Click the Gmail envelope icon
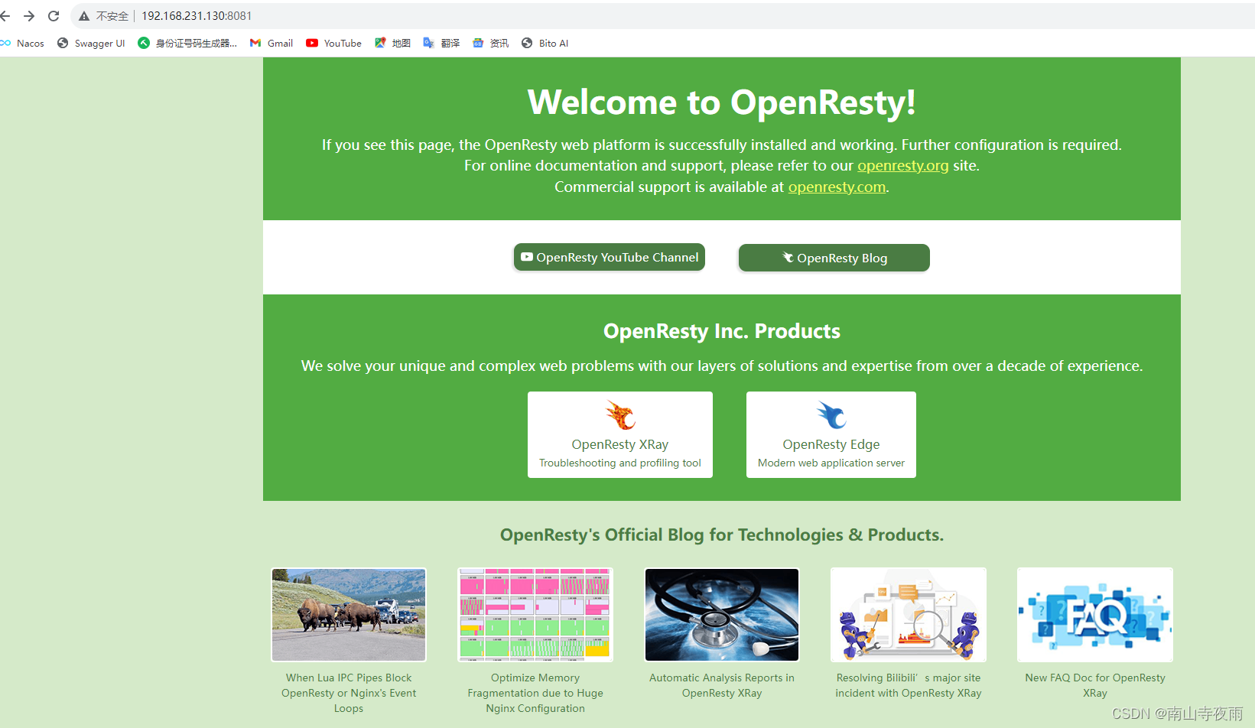 255,43
